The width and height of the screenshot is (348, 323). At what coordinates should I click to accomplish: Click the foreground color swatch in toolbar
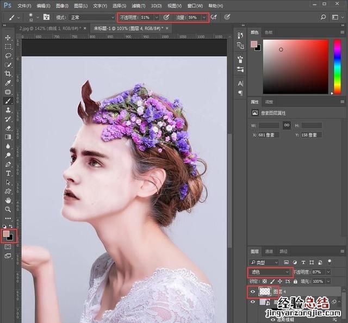[6, 234]
